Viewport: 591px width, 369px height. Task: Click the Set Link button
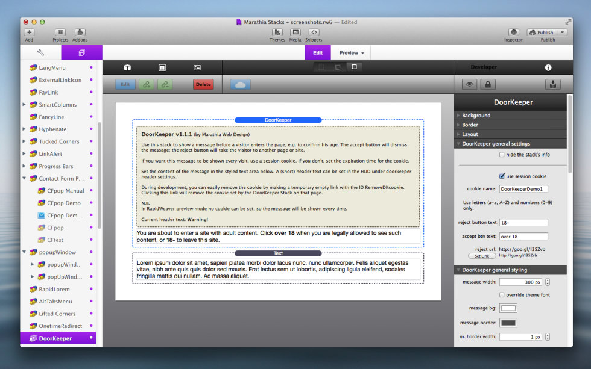(x=482, y=256)
